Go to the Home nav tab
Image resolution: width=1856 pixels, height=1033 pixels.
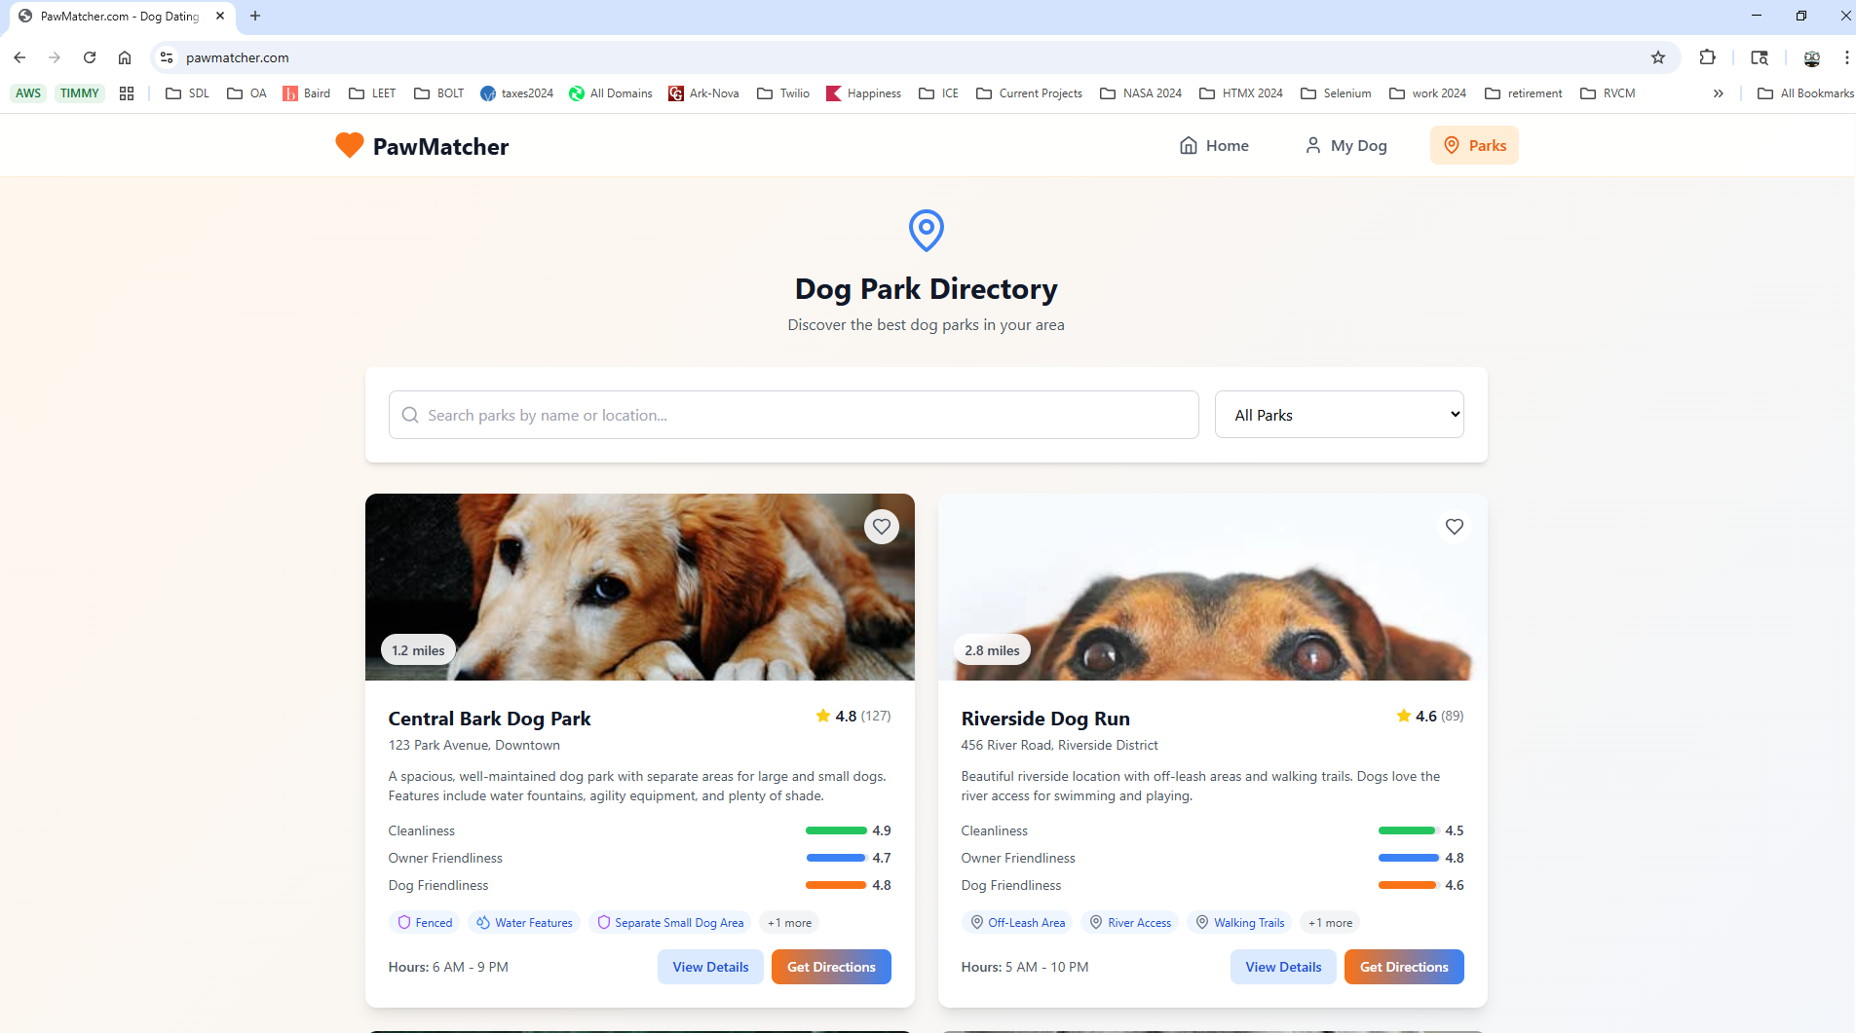point(1214,145)
